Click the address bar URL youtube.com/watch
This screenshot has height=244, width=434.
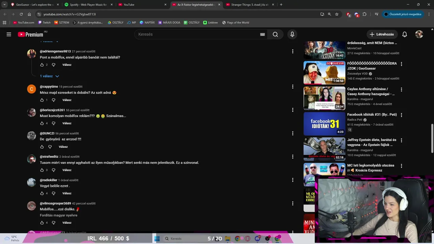pos(70,14)
